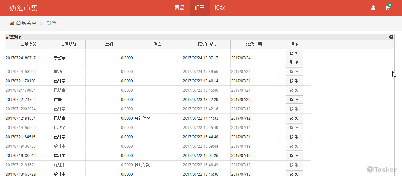Open the shopping cart icon
Viewport: 402px width, 176px height.
click(387, 8)
